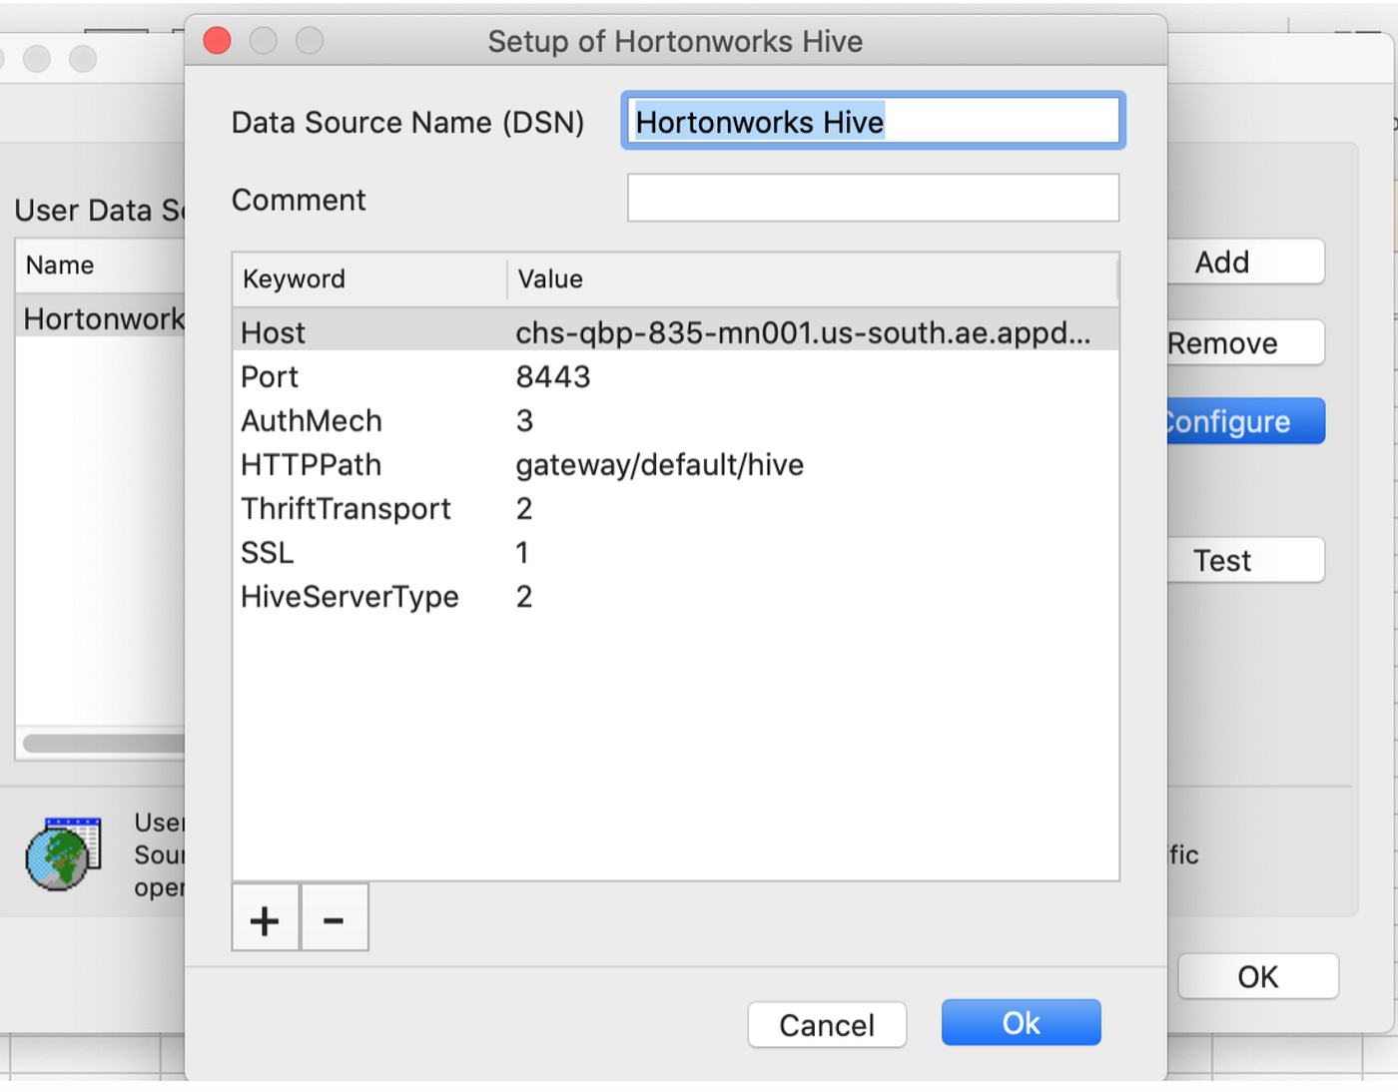Click the minus icon to remove keyword

[334, 919]
